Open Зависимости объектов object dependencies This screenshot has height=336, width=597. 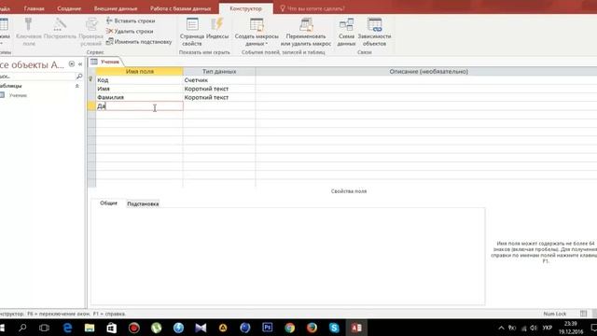(374, 32)
